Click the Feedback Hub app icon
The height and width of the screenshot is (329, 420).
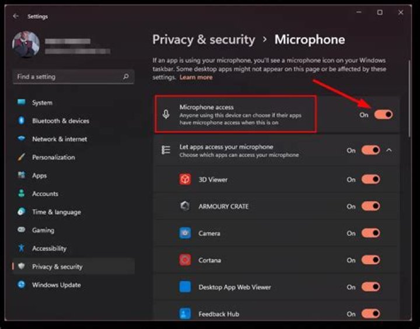(185, 313)
